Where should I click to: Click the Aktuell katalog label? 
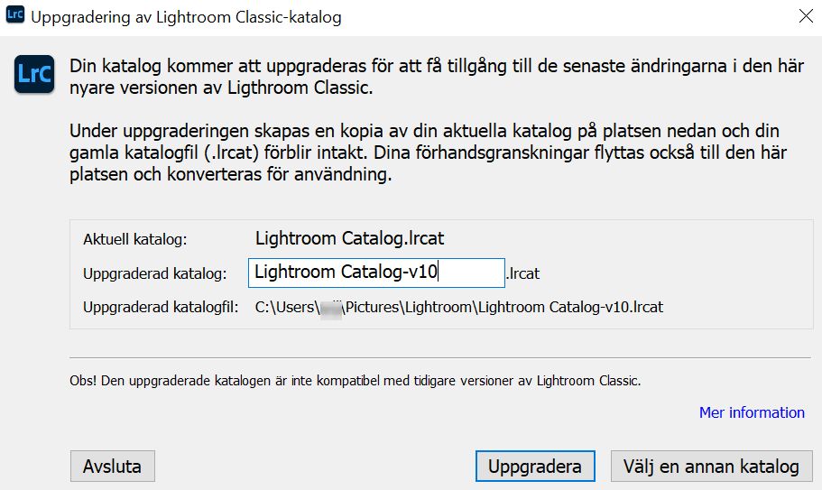point(134,240)
